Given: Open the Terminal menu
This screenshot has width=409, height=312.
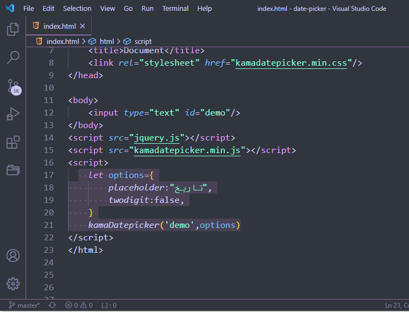Looking at the screenshot, I should pyautogui.click(x=175, y=9).
